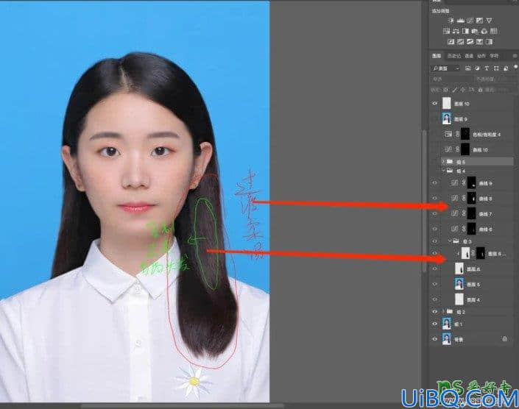Screen dimensions: 519x409
Task: Add a Threshold adjustment layer
Action: tap(470, 42)
